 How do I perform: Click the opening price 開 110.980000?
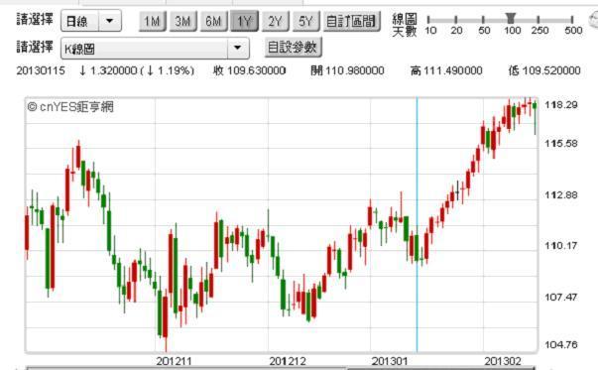[347, 70]
